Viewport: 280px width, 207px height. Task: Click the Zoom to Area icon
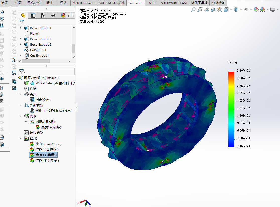click(x=200, y=10)
